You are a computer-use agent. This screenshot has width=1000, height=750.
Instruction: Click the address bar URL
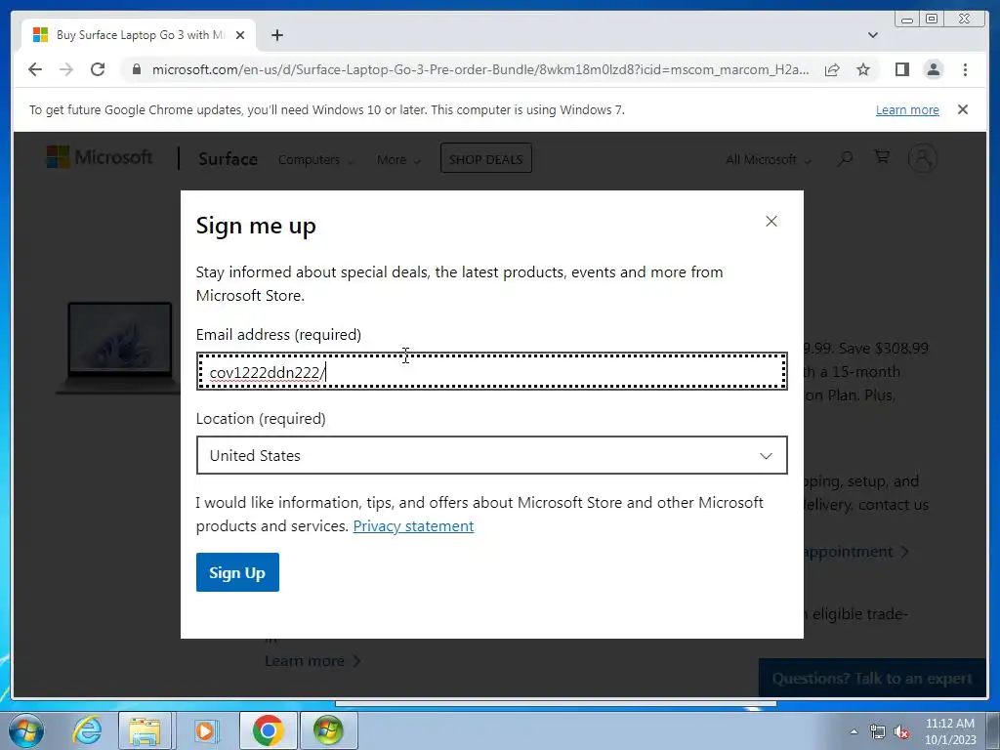[480, 69]
